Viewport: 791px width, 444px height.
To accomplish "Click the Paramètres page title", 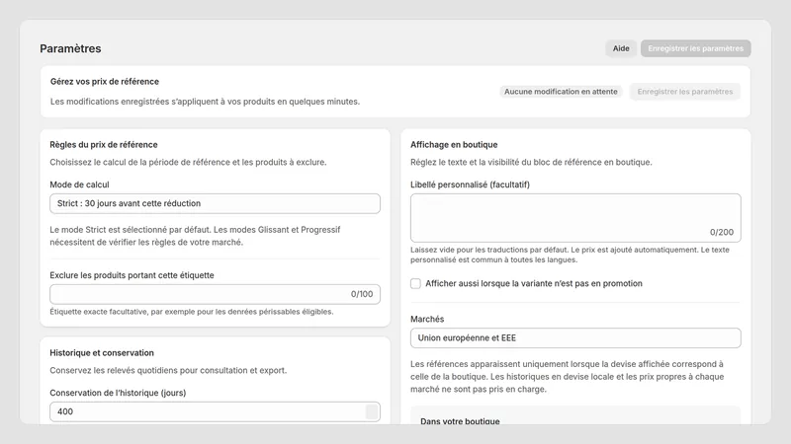I will coord(70,48).
